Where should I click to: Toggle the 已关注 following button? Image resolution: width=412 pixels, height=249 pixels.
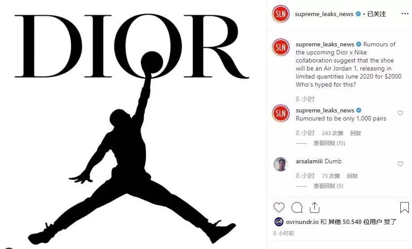point(376,14)
